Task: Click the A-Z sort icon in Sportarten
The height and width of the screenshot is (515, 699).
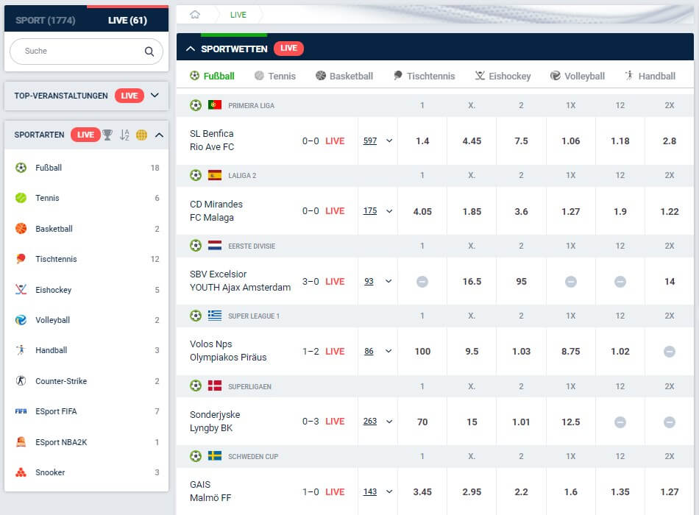Action: click(x=124, y=135)
